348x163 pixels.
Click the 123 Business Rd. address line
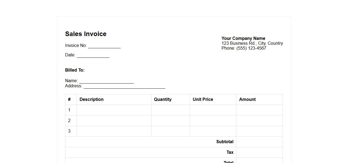(252, 43)
